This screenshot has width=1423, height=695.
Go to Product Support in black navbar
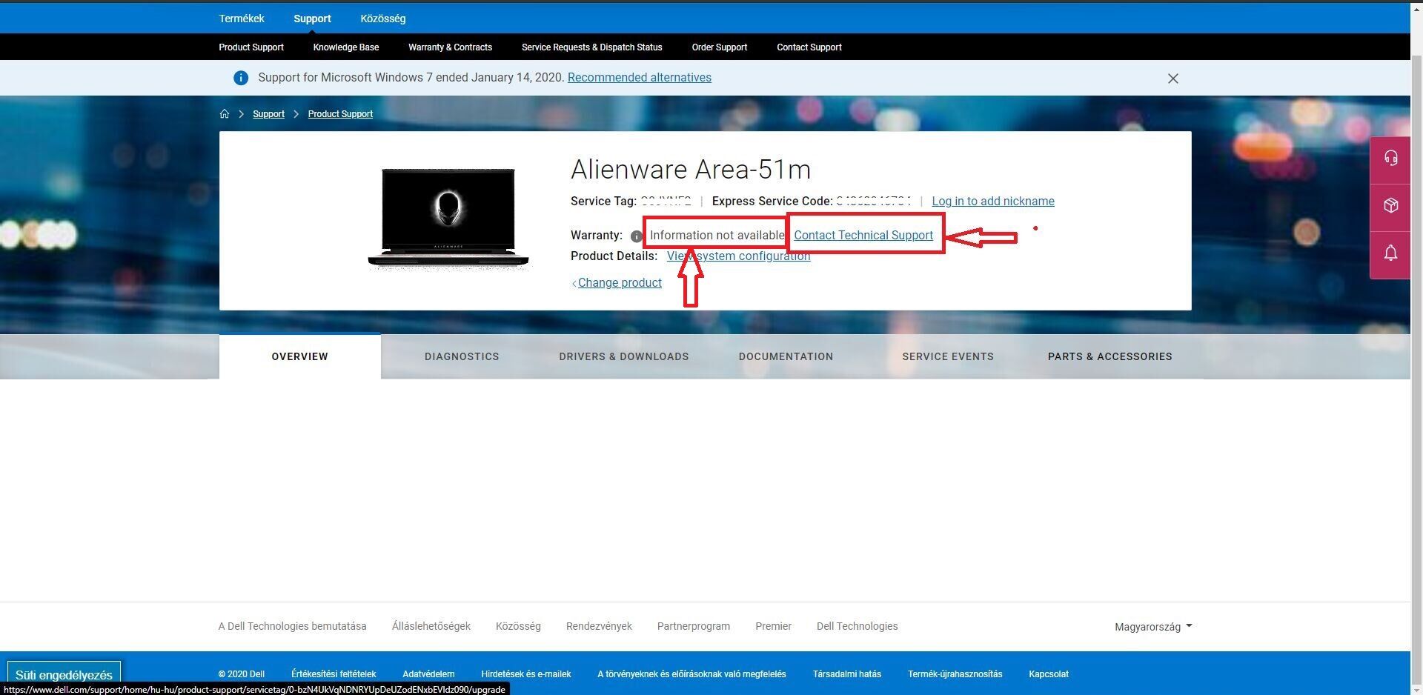pos(251,47)
